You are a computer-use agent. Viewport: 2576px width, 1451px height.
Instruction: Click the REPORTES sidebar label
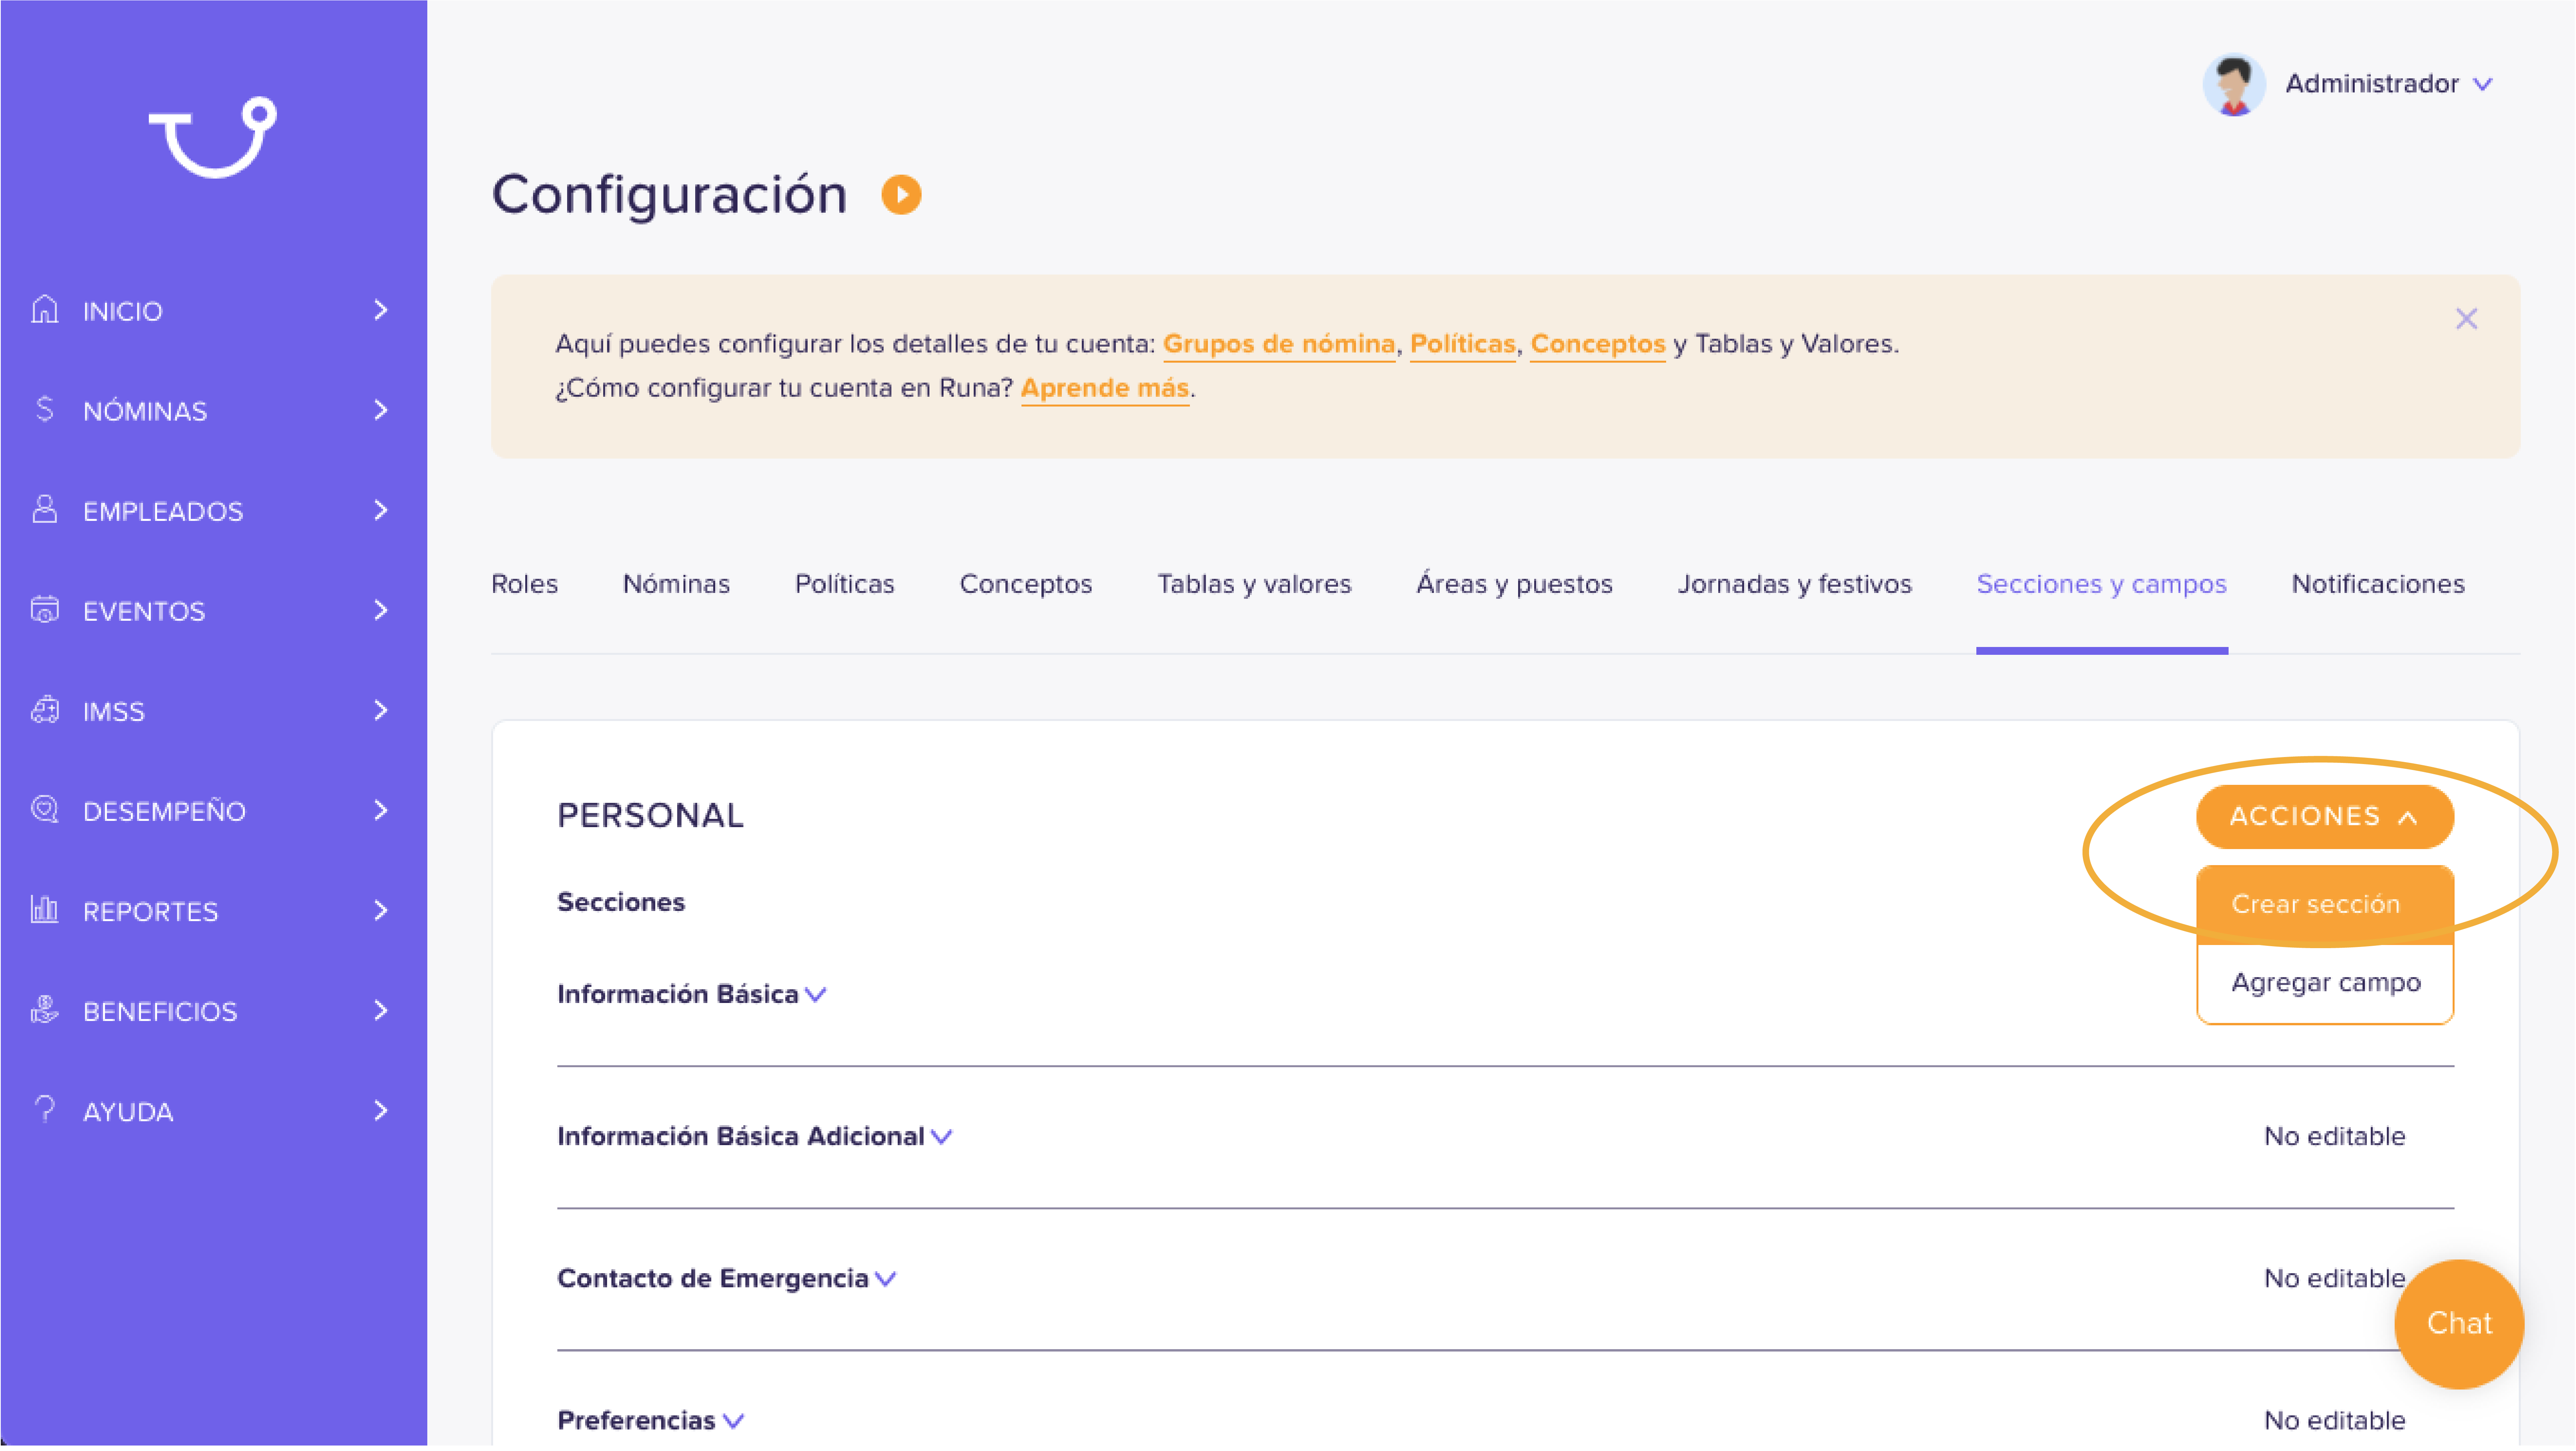pyautogui.click(x=150, y=912)
